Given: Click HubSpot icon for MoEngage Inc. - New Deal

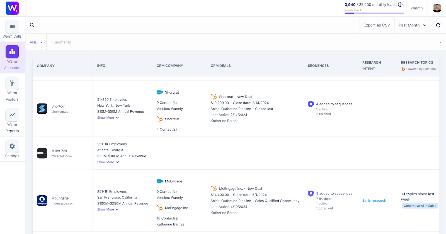Looking at the screenshot, I should [x=214, y=189].
